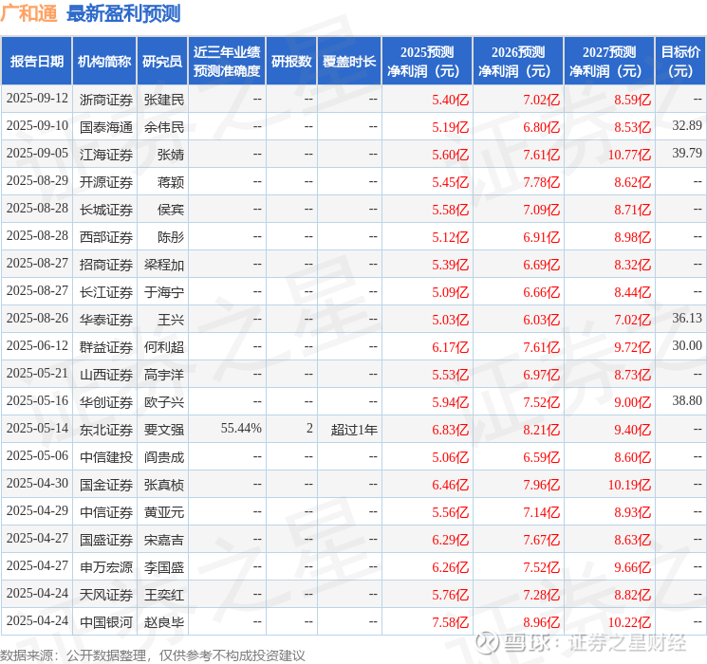Click 东北证券 institution cell
The width and height of the screenshot is (707, 664).
pos(106,430)
